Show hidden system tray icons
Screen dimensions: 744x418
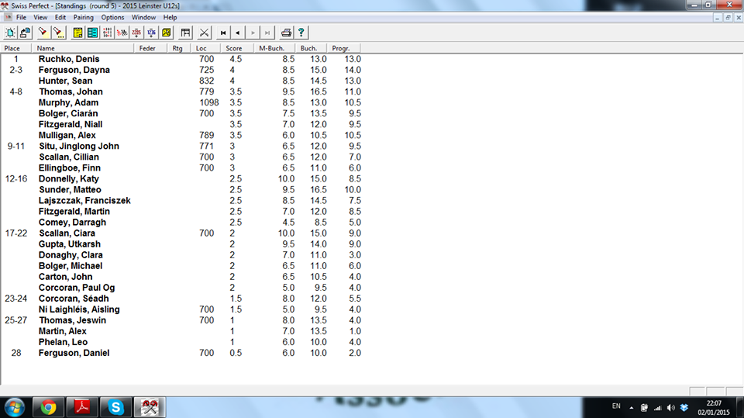(632, 407)
